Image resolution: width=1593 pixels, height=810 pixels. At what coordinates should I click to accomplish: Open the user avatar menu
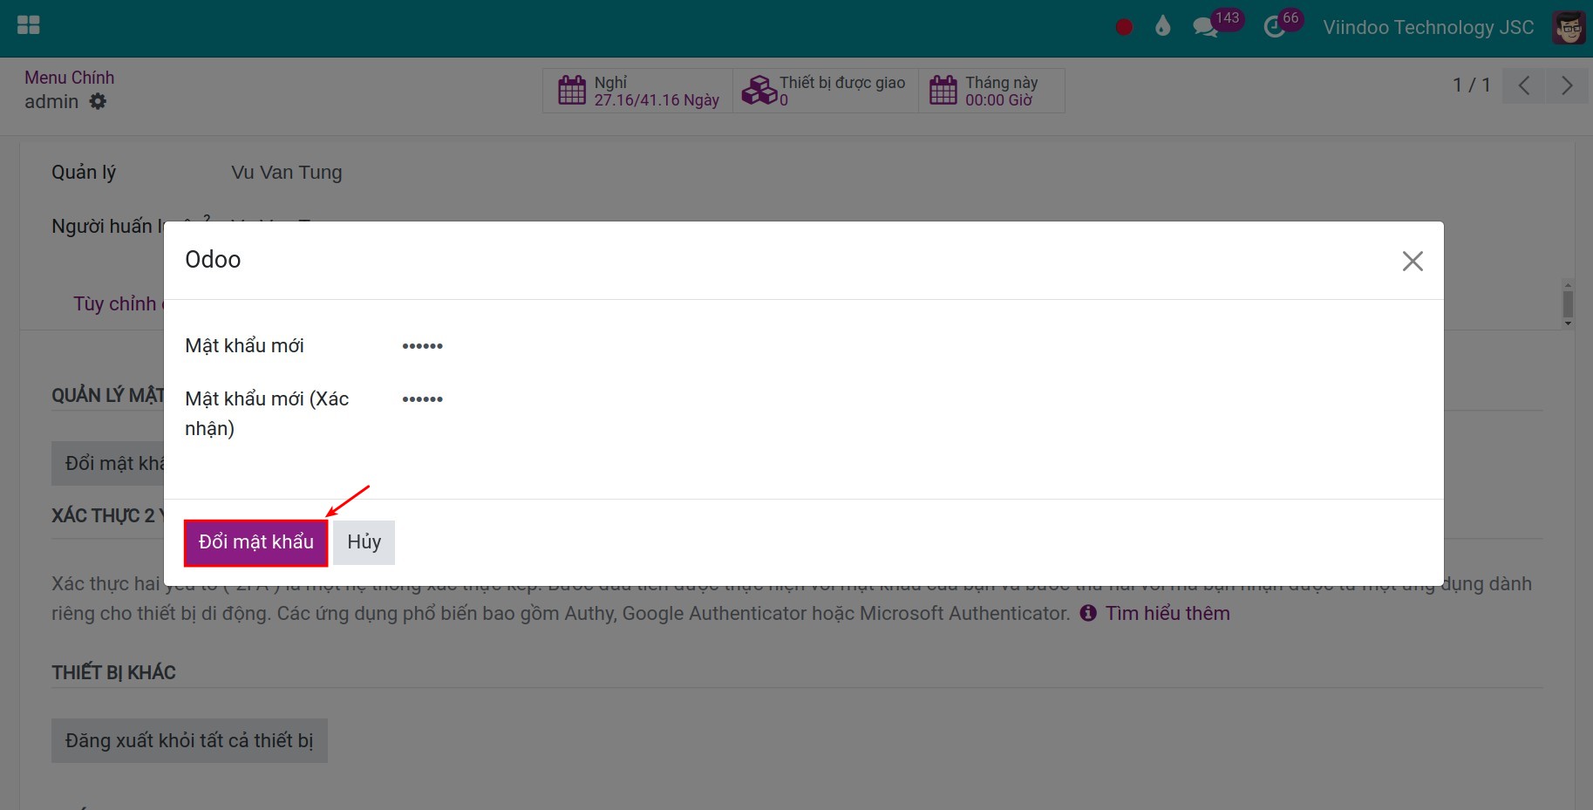1569,28
